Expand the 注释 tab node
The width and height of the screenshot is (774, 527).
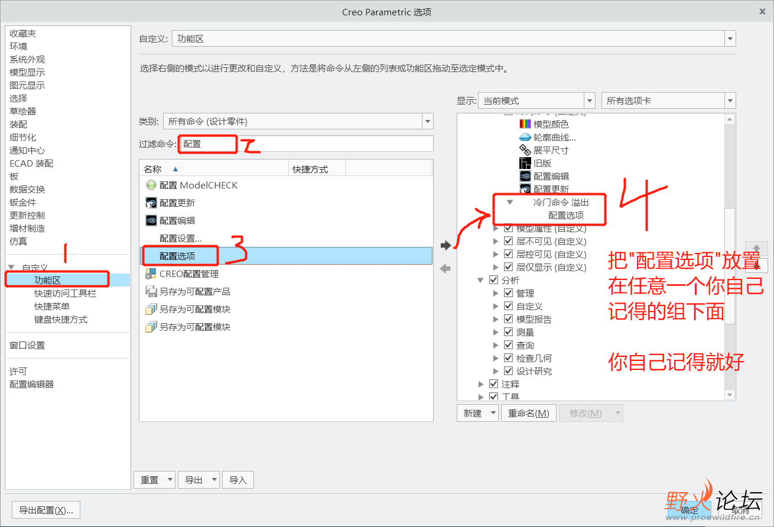(x=481, y=384)
